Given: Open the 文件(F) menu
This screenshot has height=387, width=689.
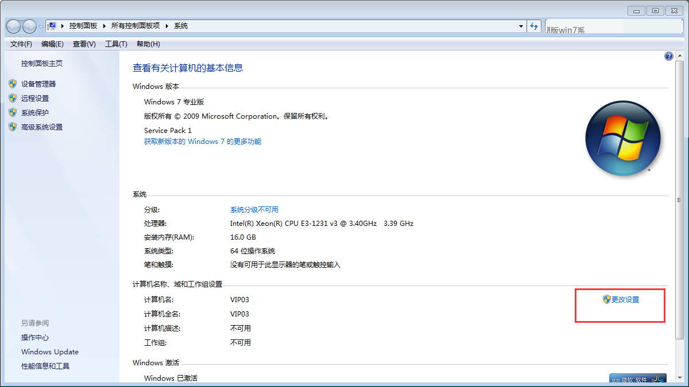Looking at the screenshot, I should pyautogui.click(x=21, y=44).
